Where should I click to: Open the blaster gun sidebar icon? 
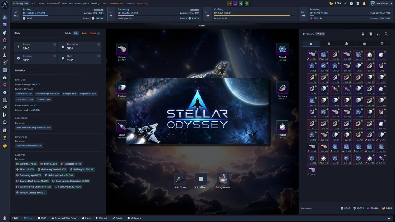click(x=5, y=33)
